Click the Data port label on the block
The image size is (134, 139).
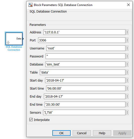[x=19, y=39]
